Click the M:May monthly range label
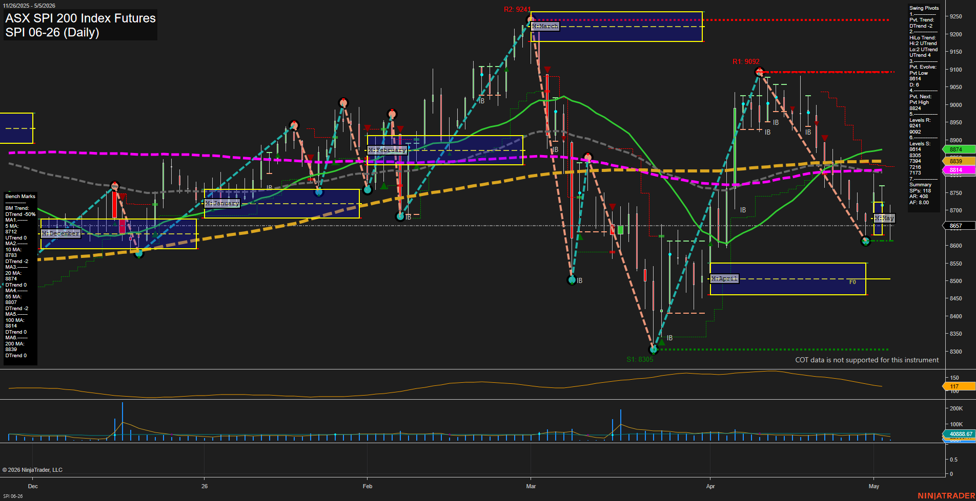976x501 pixels. [x=884, y=218]
